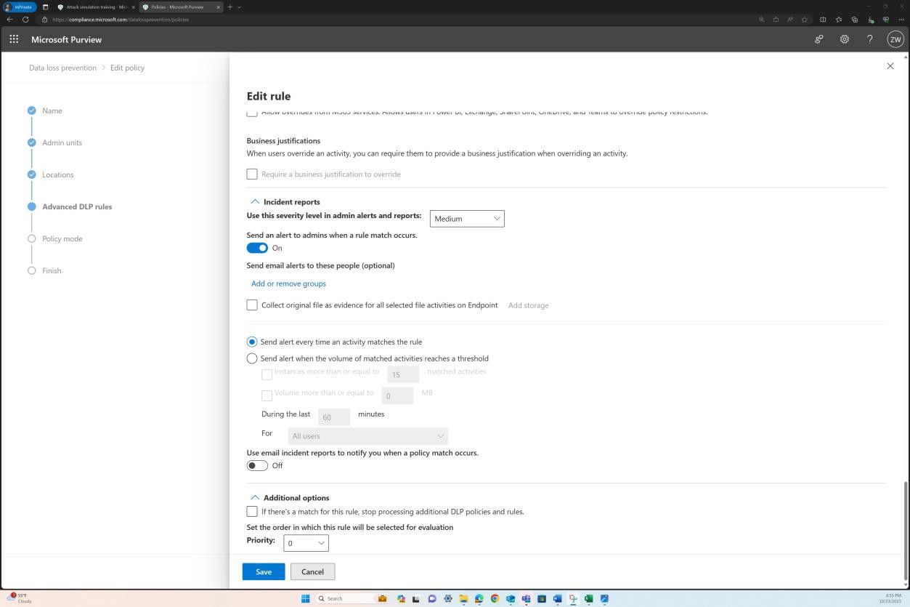Open the Add or remove groups link
The height and width of the screenshot is (607, 910).
click(x=288, y=284)
